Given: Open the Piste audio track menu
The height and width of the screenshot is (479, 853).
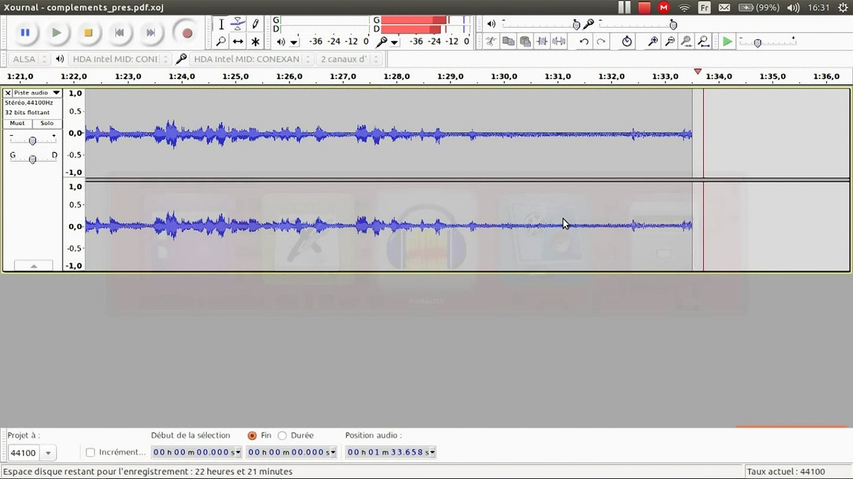Looking at the screenshot, I should click(x=37, y=93).
